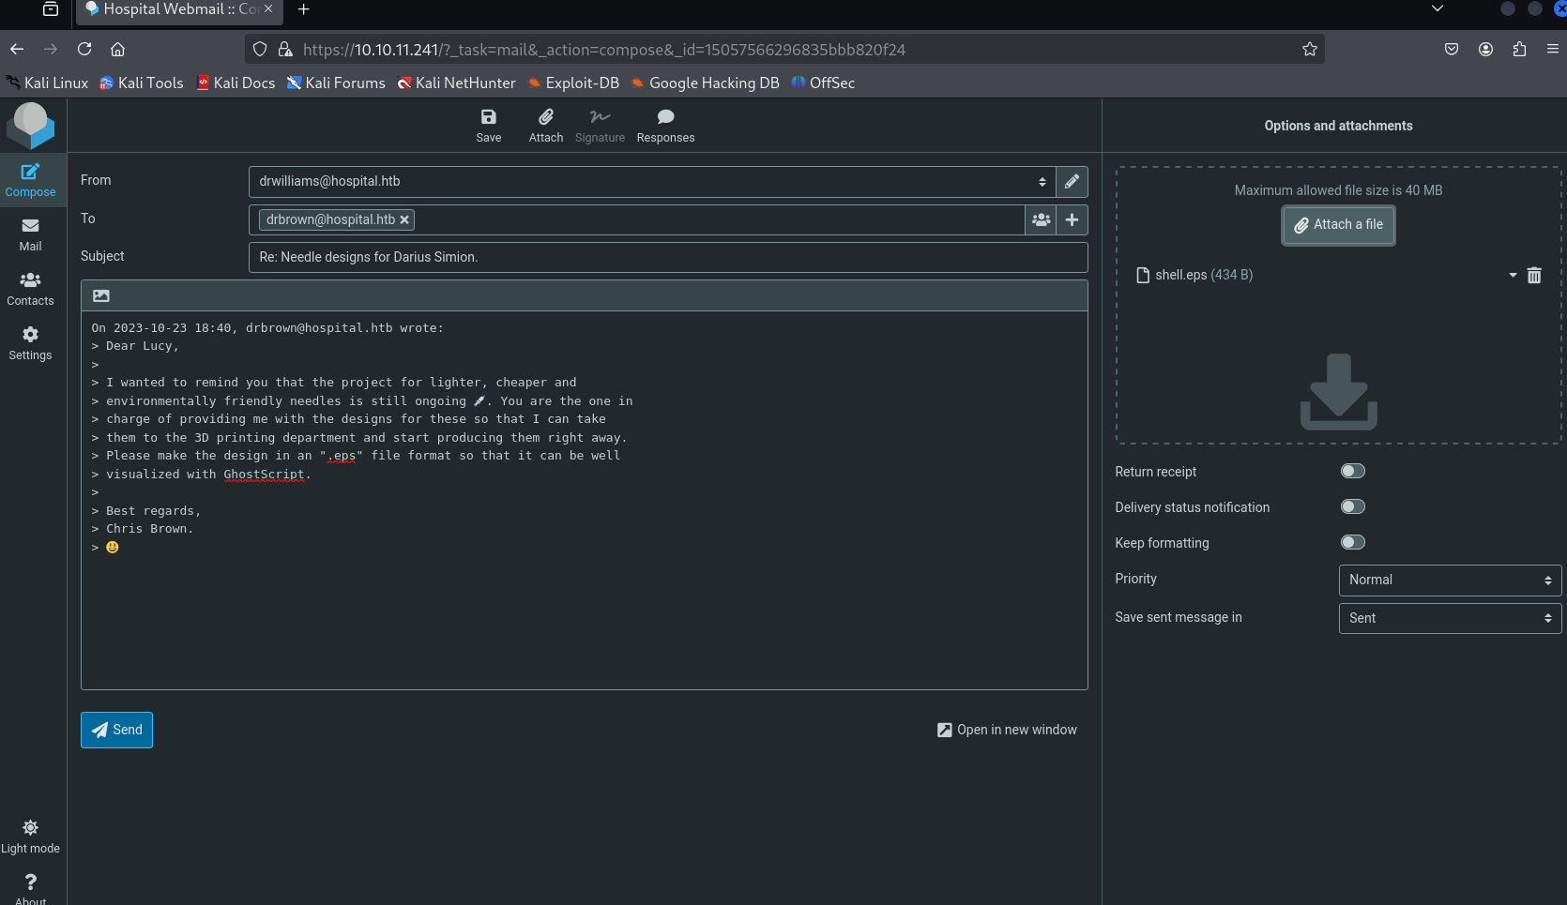1567x905 pixels.
Task: Send the email message
Action: pyautogui.click(x=116, y=731)
